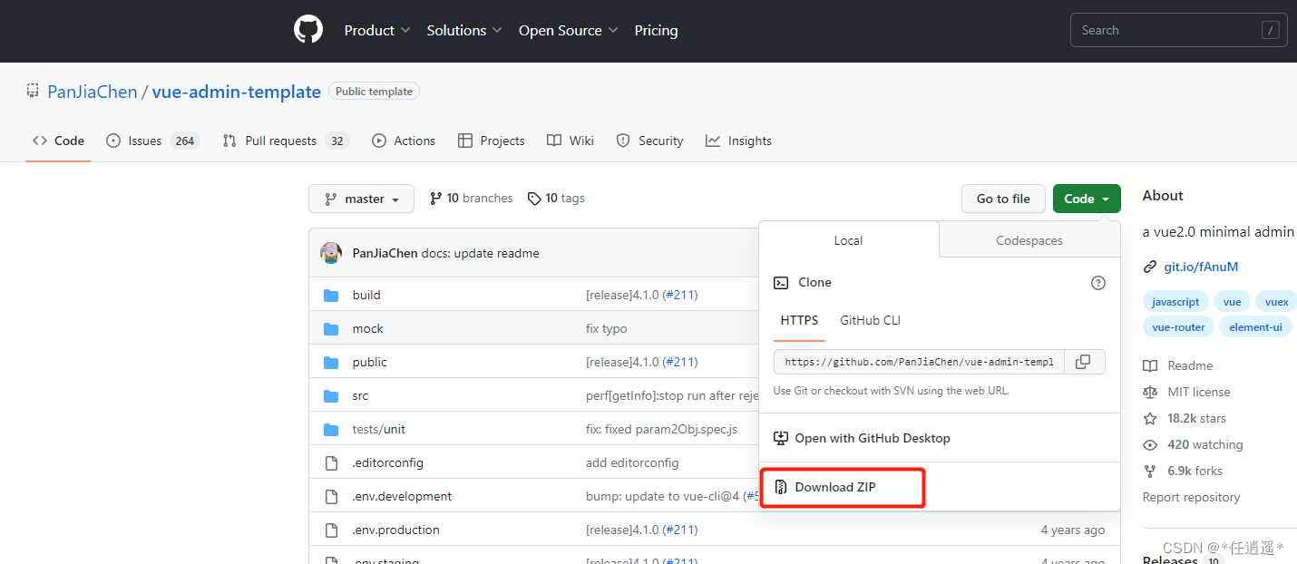Open the Insights tab
1297x564 pixels.
(738, 141)
